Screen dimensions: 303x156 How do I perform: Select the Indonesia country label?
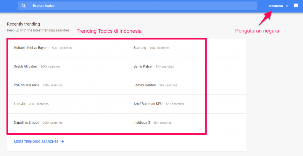click(x=276, y=6)
